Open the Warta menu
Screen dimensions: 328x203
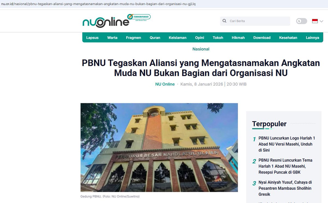pyautogui.click(x=112, y=38)
